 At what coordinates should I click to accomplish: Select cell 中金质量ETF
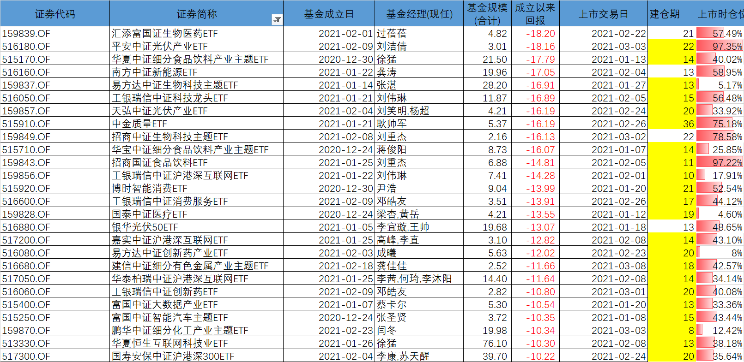(196, 124)
